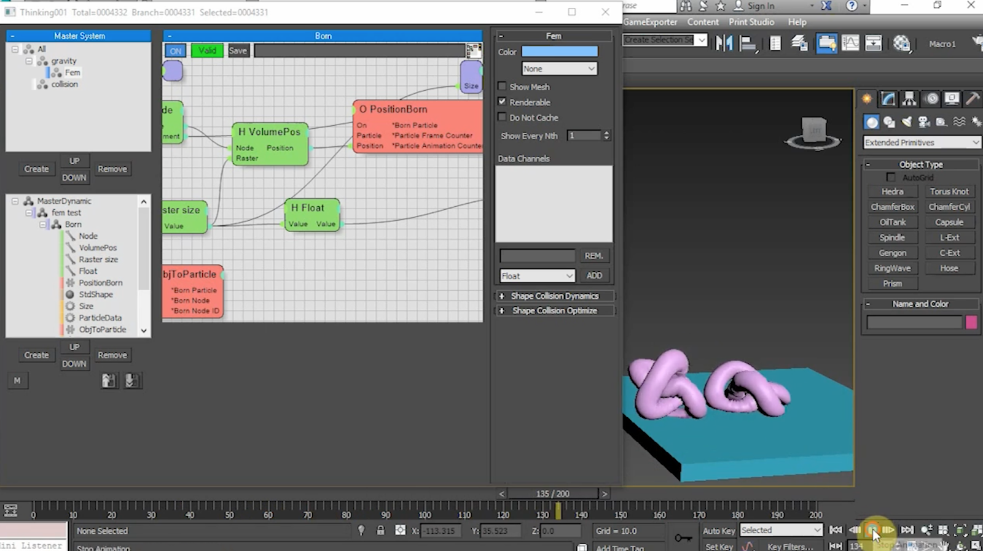Click the Go to Start playback button
This screenshot has height=551, width=983.
836,530
